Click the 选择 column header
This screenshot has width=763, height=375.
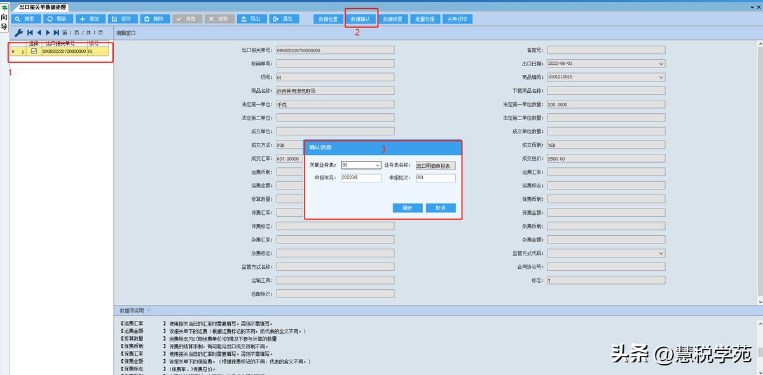(34, 43)
